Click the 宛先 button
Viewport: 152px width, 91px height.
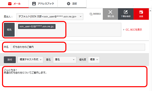click(x=9, y=30)
